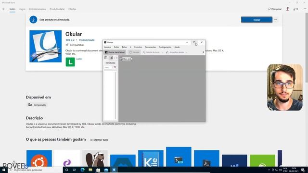Click the taskbar search box
This screenshot has height=173, width=308.
[x=35, y=170]
